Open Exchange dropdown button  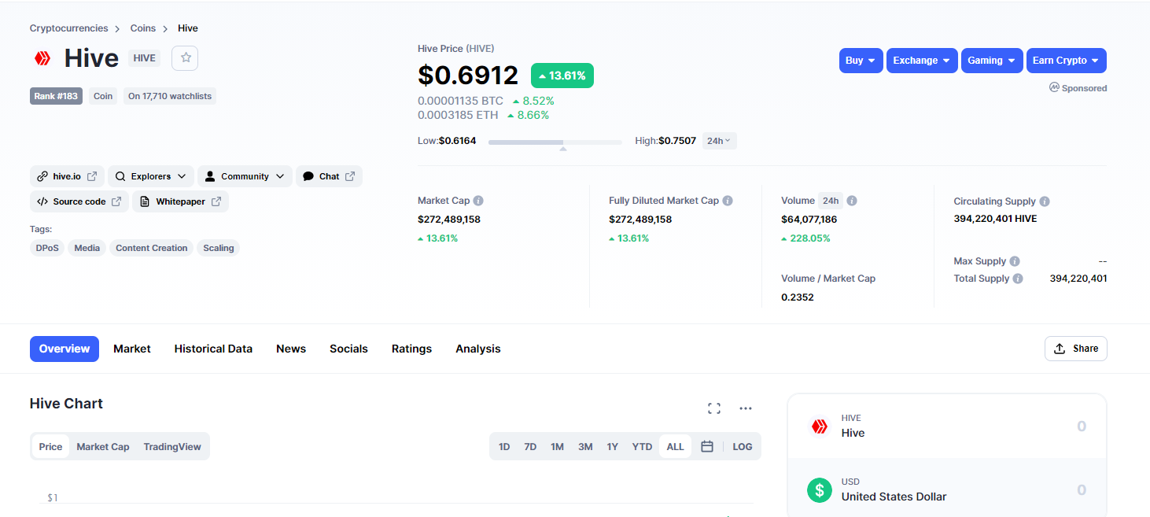click(922, 61)
